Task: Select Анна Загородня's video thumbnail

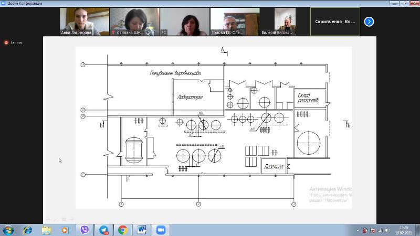Action: [x=84, y=22]
